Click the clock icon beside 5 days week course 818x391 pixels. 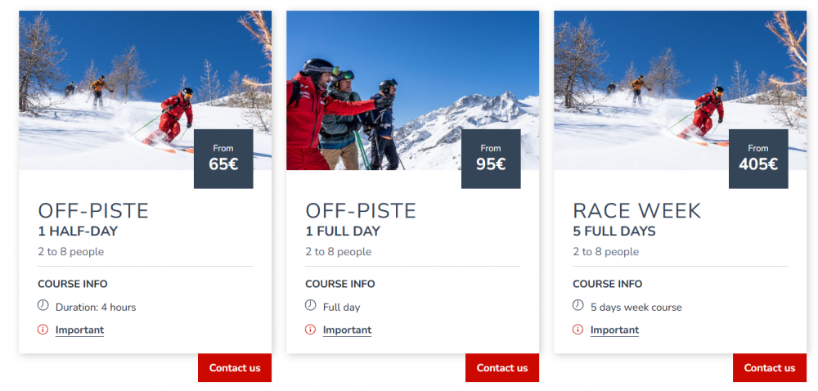tap(578, 306)
